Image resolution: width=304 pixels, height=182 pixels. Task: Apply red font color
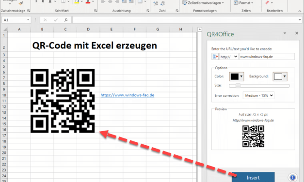[x=88, y=2]
